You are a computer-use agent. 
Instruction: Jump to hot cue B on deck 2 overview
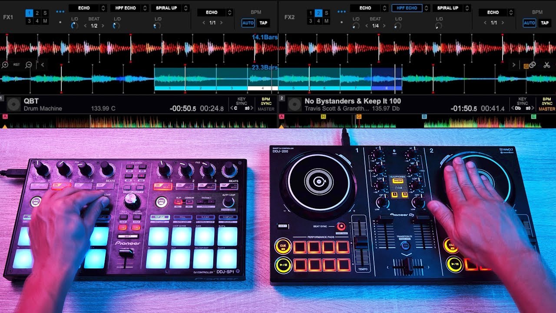click(x=424, y=117)
